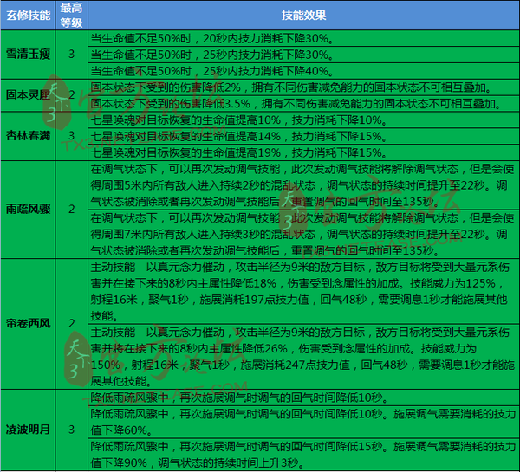Click the max level '3' beside 雪清玉瘦
The width and height of the screenshot is (520, 472).
tap(71, 54)
